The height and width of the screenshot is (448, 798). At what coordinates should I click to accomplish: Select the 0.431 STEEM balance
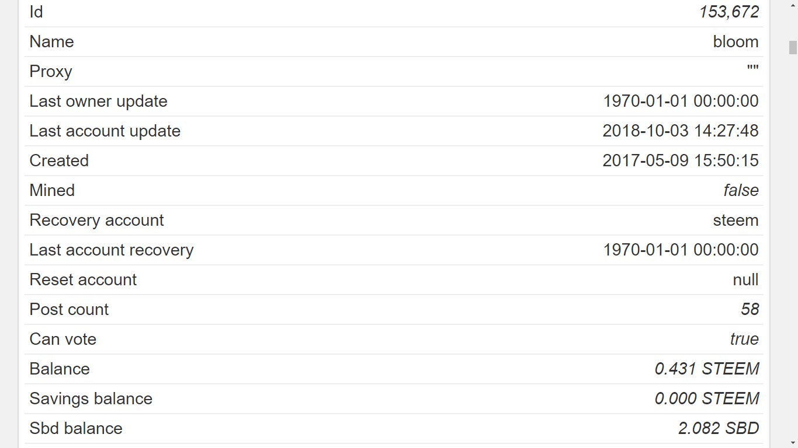[707, 369]
